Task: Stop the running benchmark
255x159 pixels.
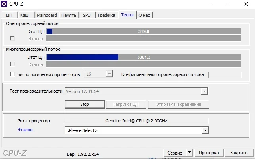Action: click(x=84, y=104)
